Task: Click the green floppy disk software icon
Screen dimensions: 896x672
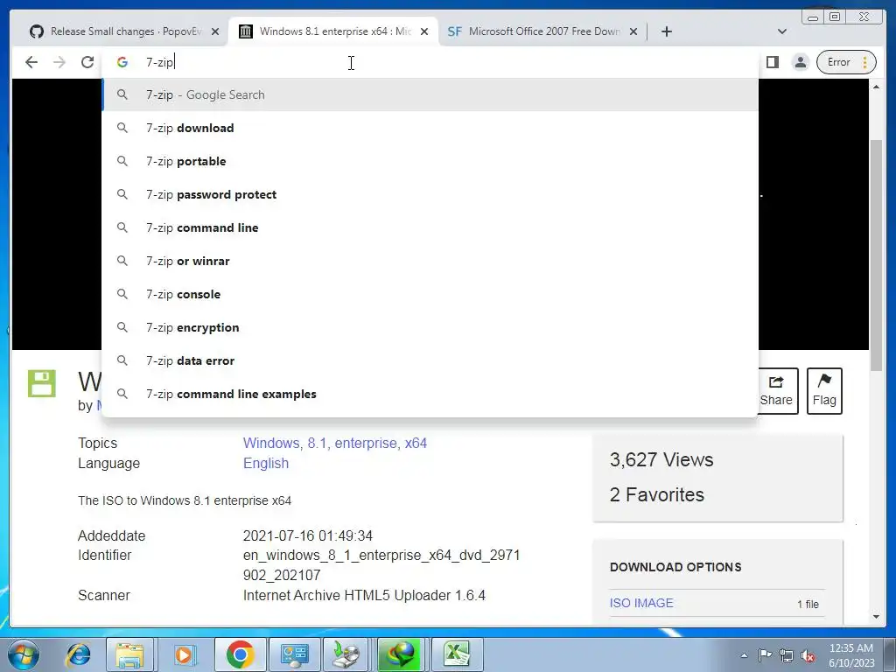Action: (42, 383)
